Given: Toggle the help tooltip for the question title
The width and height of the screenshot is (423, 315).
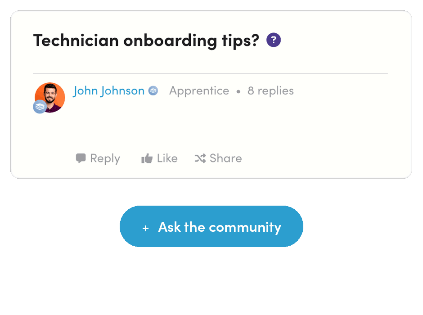Looking at the screenshot, I should pyautogui.click(x=273, y=40).
